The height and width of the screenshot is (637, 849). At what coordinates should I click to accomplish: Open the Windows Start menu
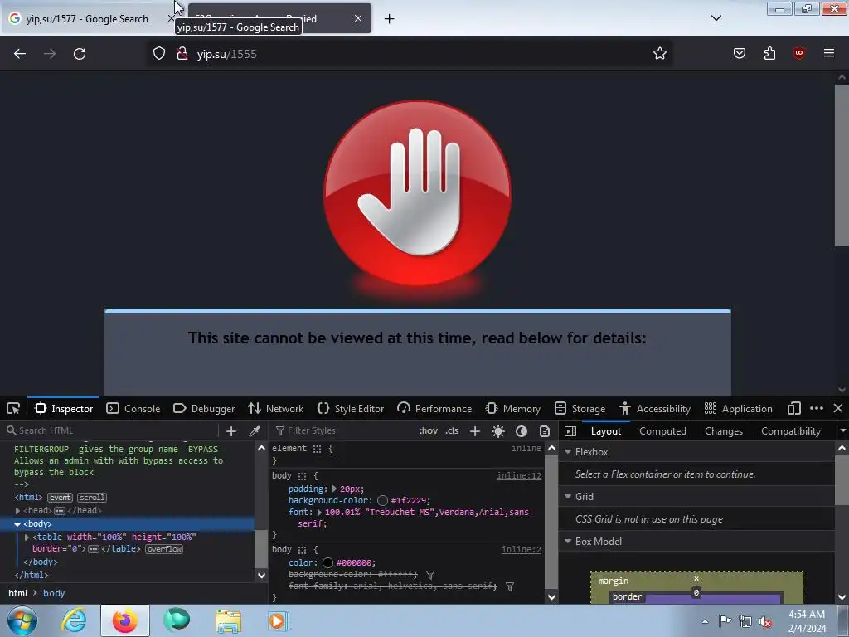tap(22, 620)
